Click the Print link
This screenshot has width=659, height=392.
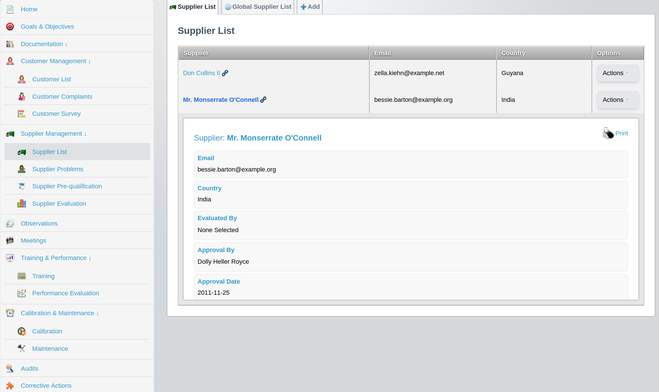click(x=622, y=133)
